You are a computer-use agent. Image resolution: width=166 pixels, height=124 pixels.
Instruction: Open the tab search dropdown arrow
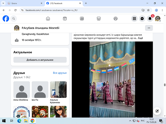pyautogui.click(x=3, y=3)
